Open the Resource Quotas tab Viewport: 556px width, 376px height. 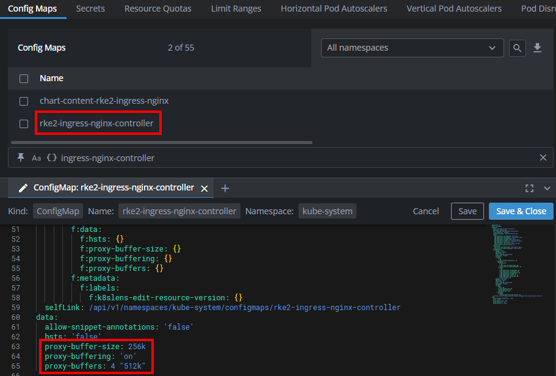(x=157, y=9)
